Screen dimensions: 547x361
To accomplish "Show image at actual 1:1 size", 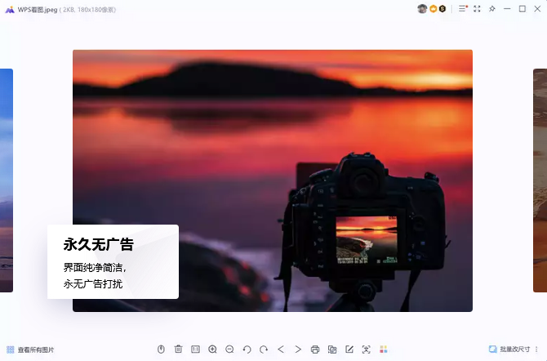I will click(195, 350).
